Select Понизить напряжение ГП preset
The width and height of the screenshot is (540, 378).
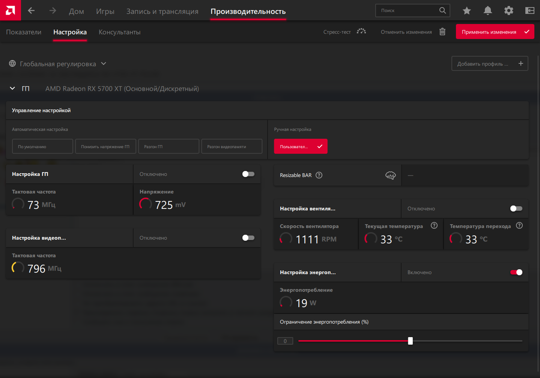click(105, 146)
